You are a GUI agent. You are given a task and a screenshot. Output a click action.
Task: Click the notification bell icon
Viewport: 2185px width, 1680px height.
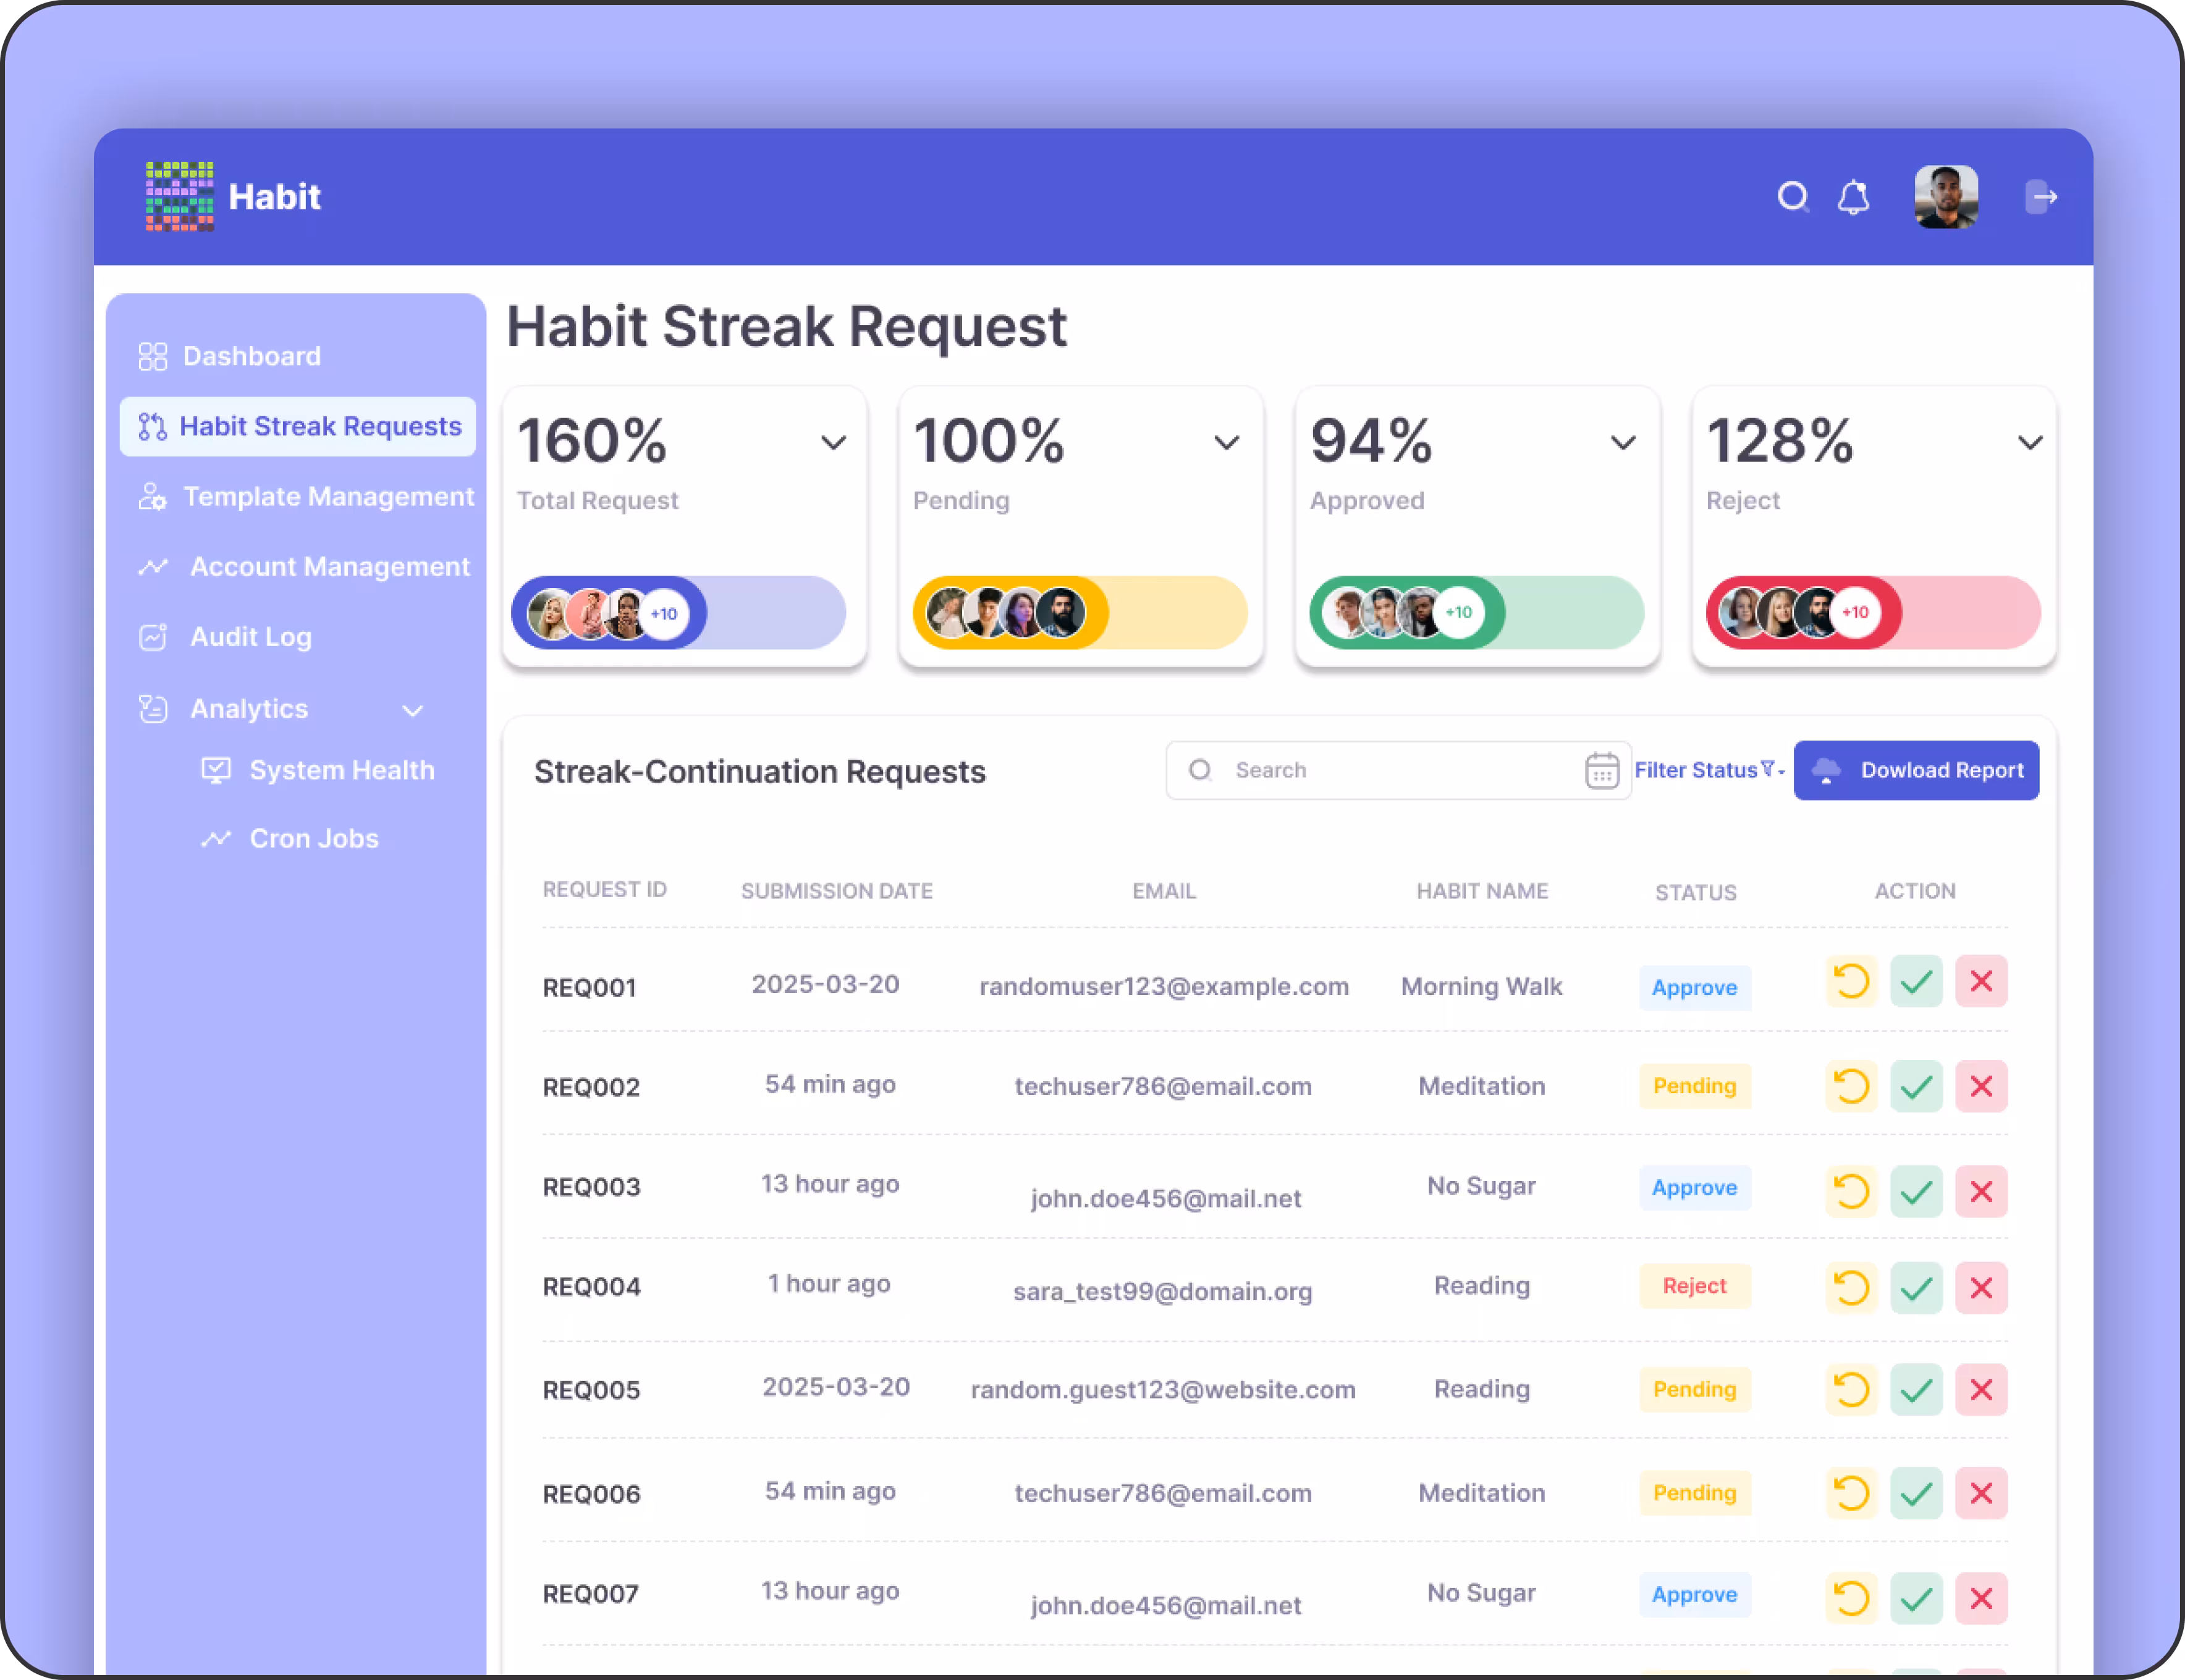click(1853, 197)
